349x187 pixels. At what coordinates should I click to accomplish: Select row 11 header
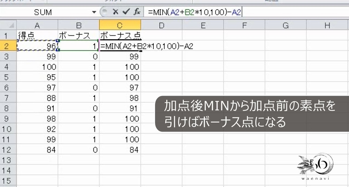click(8, 139)
